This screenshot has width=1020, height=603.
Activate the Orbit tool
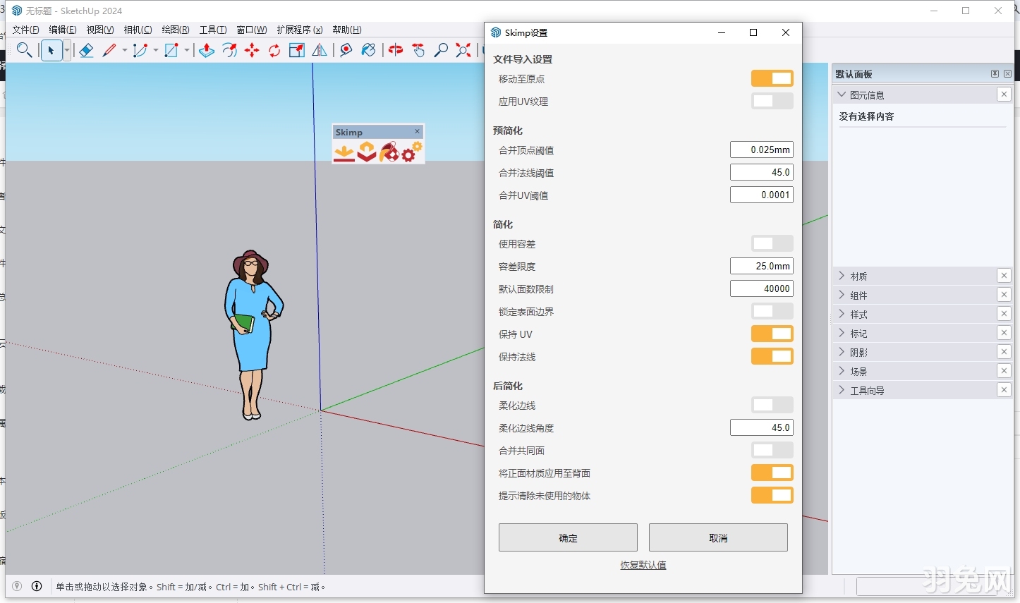[x=396, y=50]
